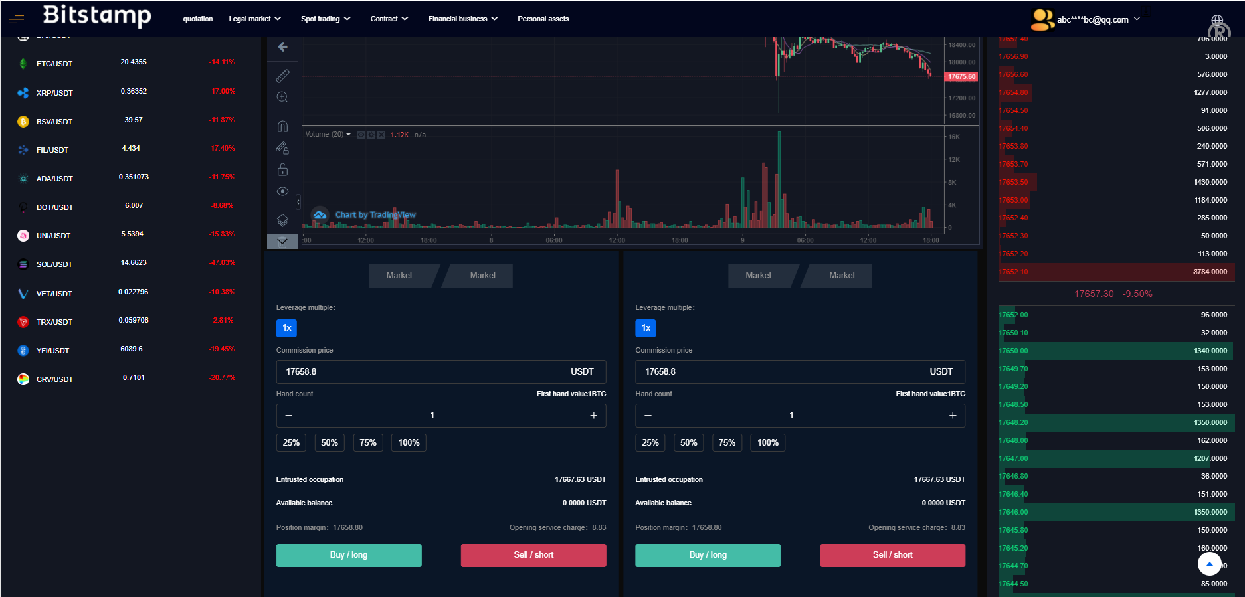Select first Market tab in left order panel
Screen dimensions: 1245x597
pyautogui.click(x=399, y=275)
